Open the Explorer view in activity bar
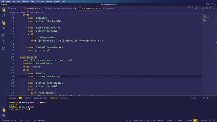The image size is (217, 122). coord(3,9)
